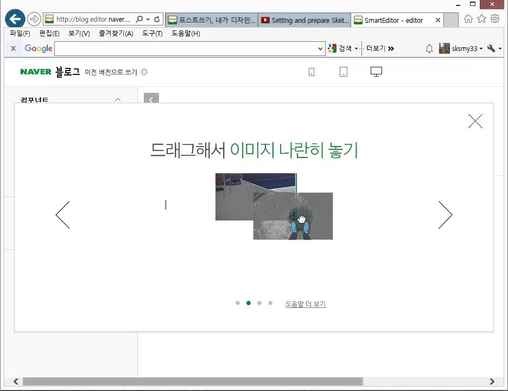Select the SmartEditor - editor tab
This screenshot has height=391, width=508.
tap(393, 20)
